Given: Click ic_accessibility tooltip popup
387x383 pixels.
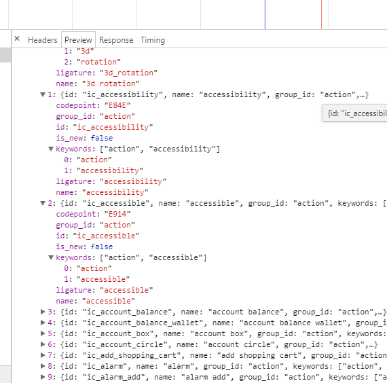Looking at the screenshot, I should 354,113.
